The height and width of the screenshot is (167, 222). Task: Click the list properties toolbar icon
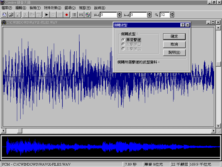click(74, 14)
